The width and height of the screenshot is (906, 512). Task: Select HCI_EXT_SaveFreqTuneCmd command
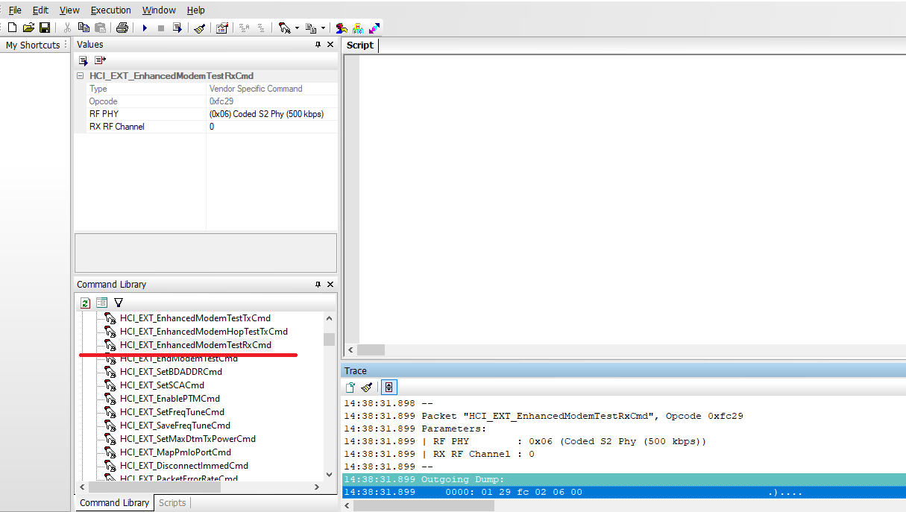coord(175,426)
